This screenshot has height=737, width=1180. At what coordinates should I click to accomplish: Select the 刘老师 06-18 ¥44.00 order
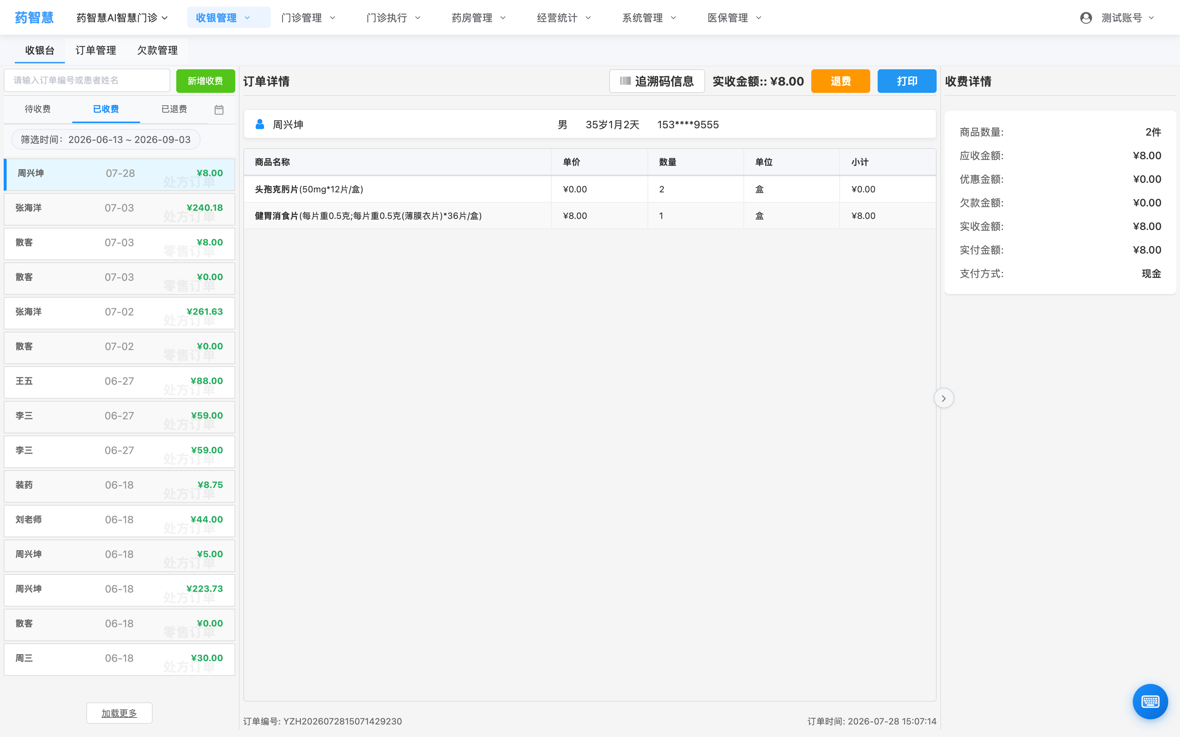119,521
